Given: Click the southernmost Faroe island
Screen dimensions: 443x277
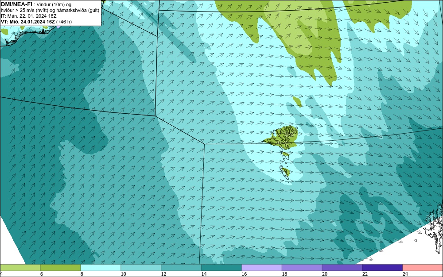Looking at the screenshot, I should pyautogui.click(x=285, y=172).
